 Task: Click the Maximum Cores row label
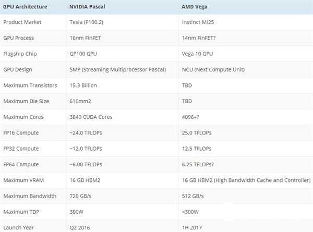23,117
